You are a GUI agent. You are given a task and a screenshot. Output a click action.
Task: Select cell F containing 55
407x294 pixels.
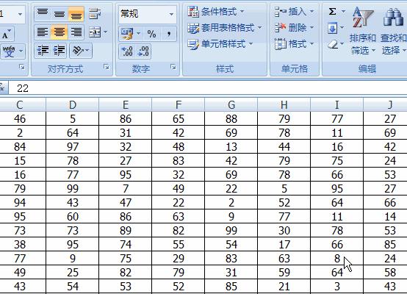coord(179,245)
